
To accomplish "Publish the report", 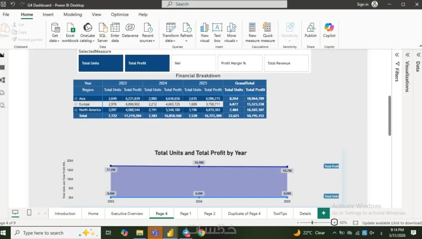I will [x=311, y=30].
